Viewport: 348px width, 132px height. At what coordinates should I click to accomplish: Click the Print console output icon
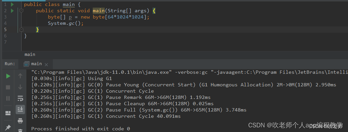(20, 120)
